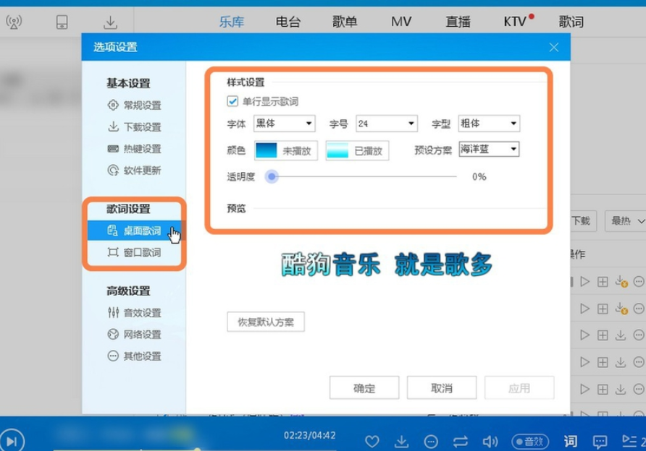Download the fourth song row
The image size is (646, 451).
pos(621,362)
